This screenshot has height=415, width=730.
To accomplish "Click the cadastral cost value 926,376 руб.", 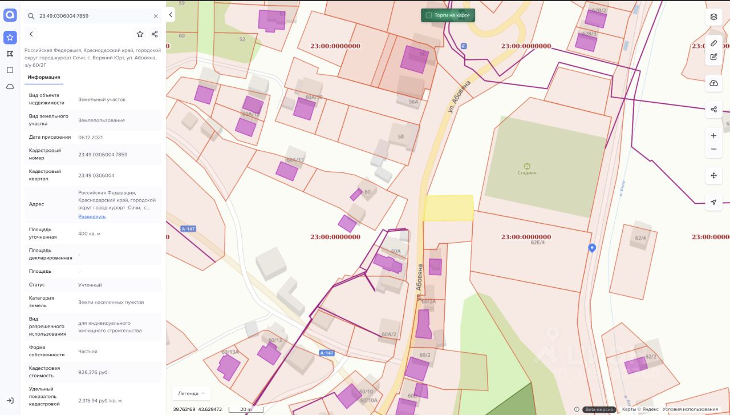I will tap(94, 372).
